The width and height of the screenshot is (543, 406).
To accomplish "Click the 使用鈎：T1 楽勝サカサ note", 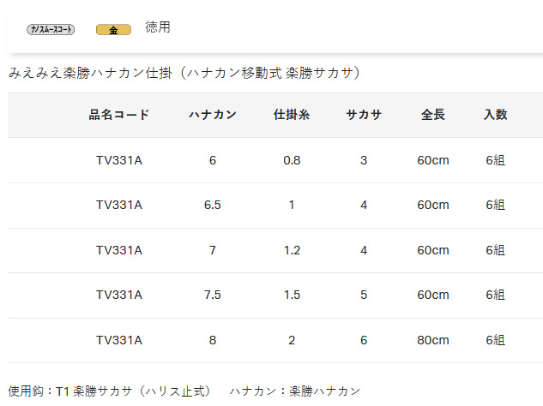I will 110,391.
